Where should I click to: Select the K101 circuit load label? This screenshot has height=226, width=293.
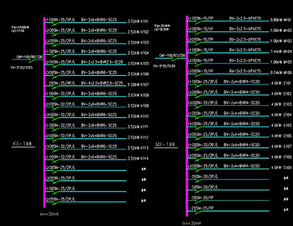[x=138, y=21]
